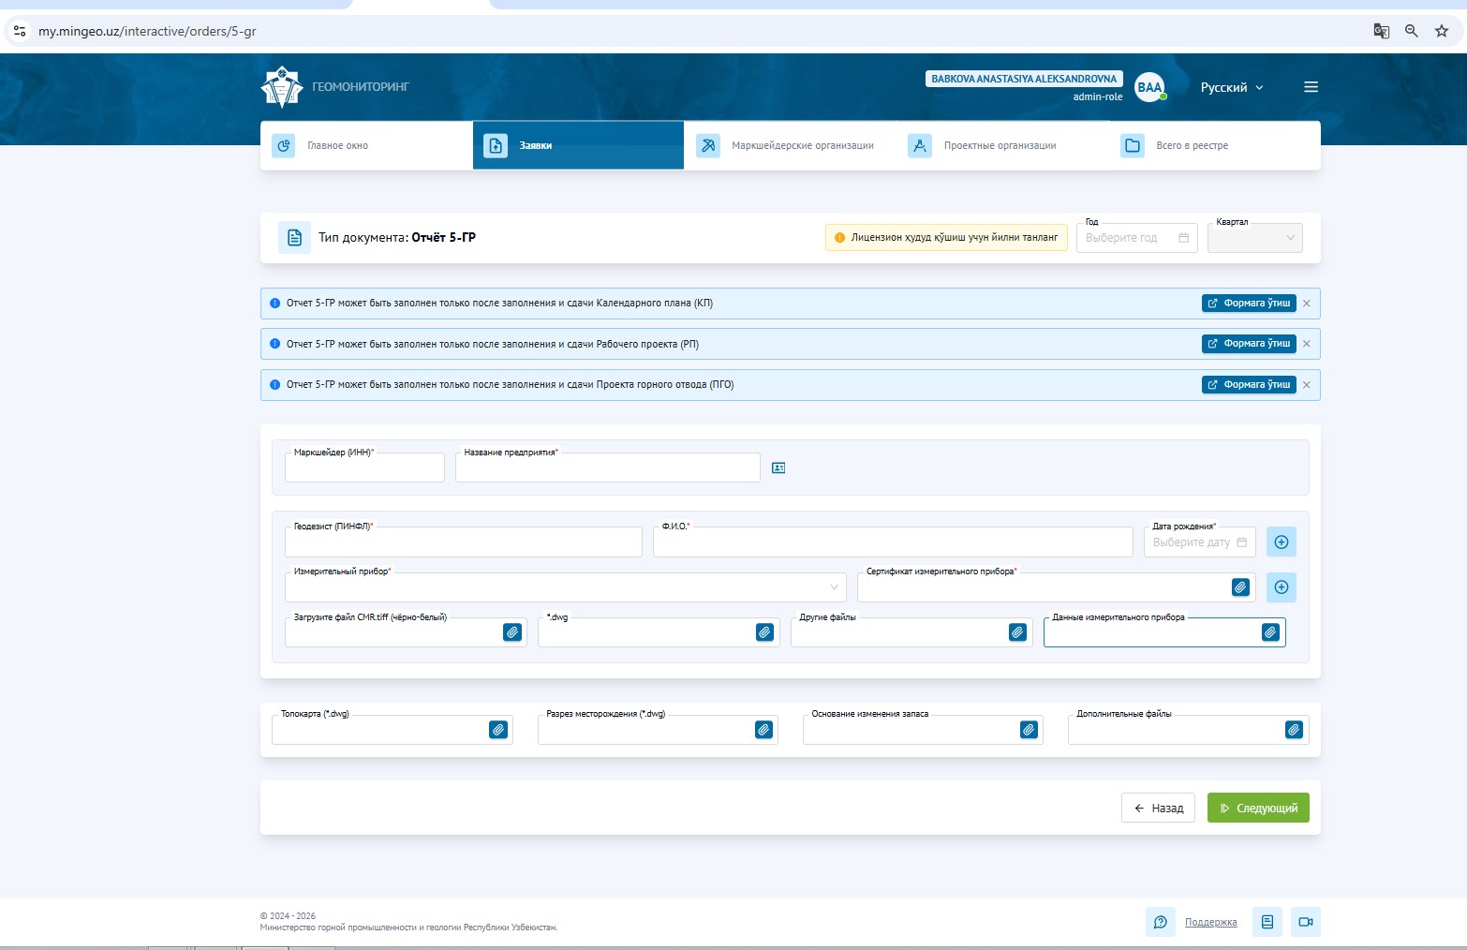Image resolution: width=1467 pixels, height=950 pixels.
Task: Click the enterprise ID card icon
Action: (778, 468)
